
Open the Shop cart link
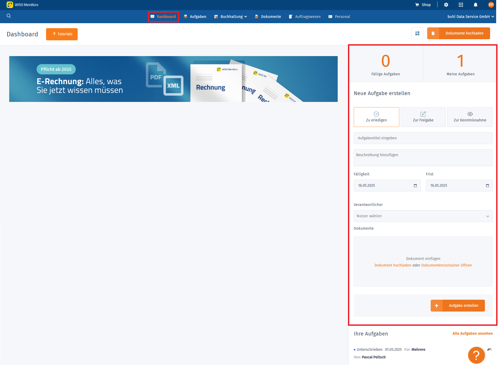click(423, 5)
